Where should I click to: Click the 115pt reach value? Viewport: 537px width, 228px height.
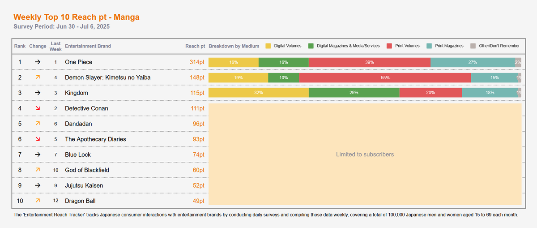pos(197,93)
